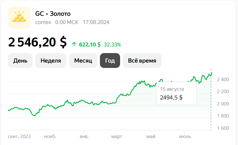Viewport: 238px width, 145px height.
Task: Click the GC • Золото title
Action: [x=53, y=14]
